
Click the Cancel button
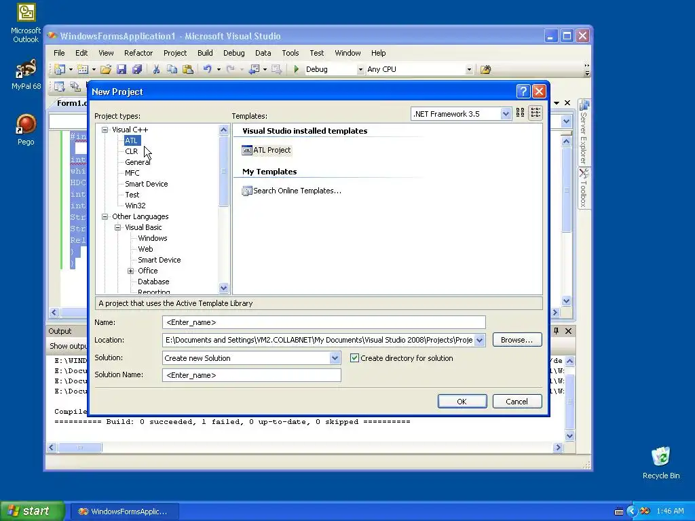(516, 402)
